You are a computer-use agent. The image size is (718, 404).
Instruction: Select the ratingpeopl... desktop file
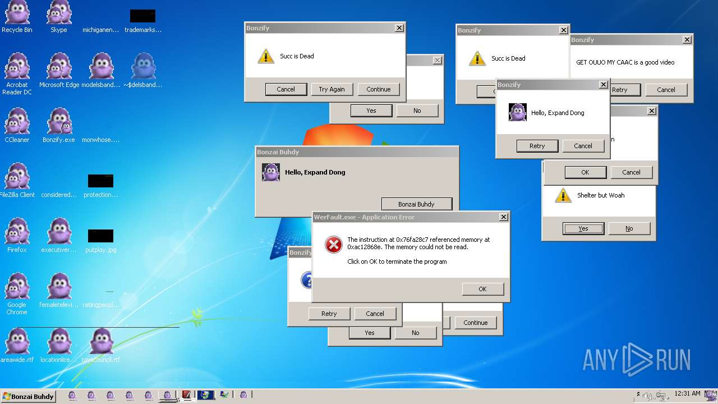pyautogui.click(x=101, y=305)
